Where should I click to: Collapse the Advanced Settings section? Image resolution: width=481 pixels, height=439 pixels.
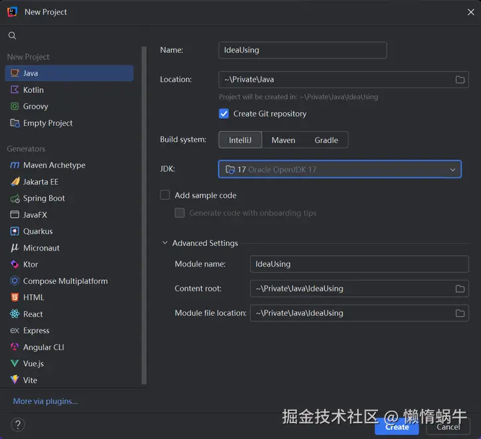pyautogui.click(x=165, y=243)
